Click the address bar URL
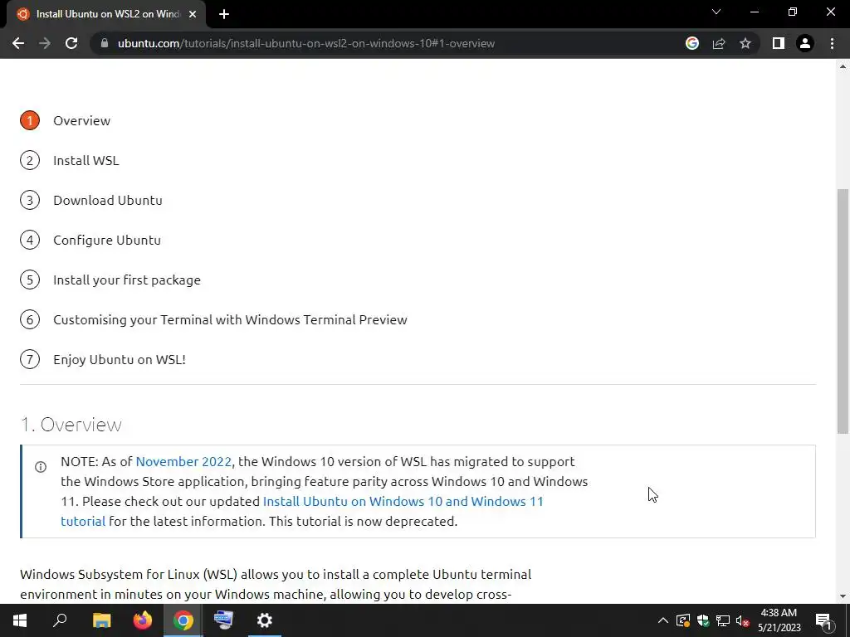Viewport: 850px width, 637px height. click(x=306, y=43)
